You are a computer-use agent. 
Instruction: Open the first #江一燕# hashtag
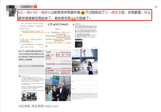[25, 12]
